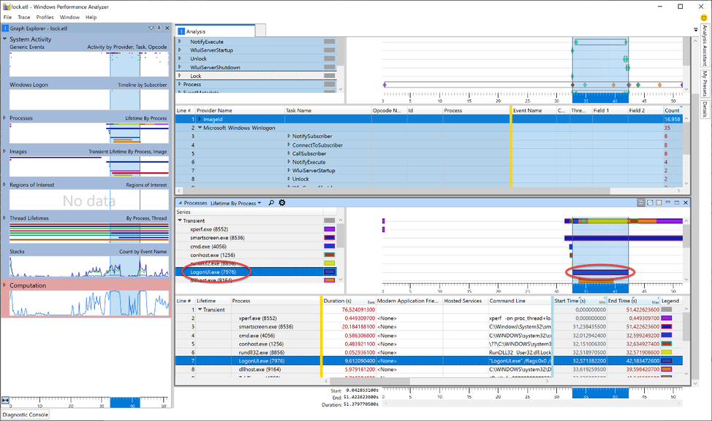Open the Analysis Assistant side tab
Image resolution: width=712 pixels, height=421 pixels.
(x=705, y=45)
